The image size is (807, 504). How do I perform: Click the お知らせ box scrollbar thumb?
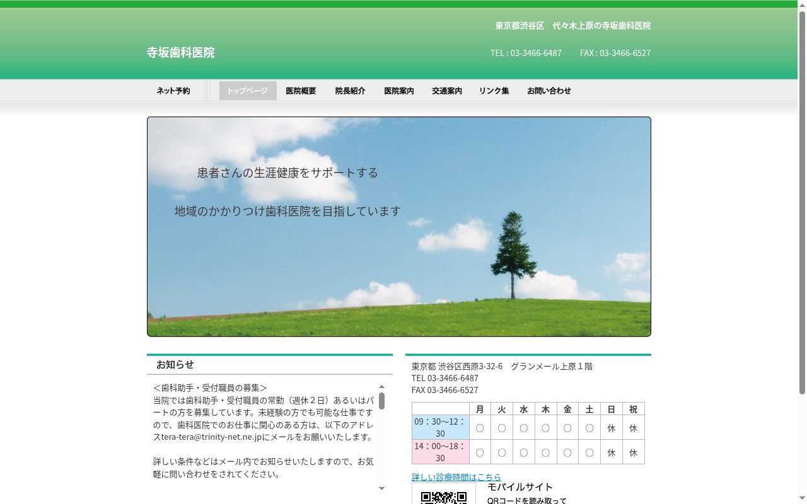(381, 401)
